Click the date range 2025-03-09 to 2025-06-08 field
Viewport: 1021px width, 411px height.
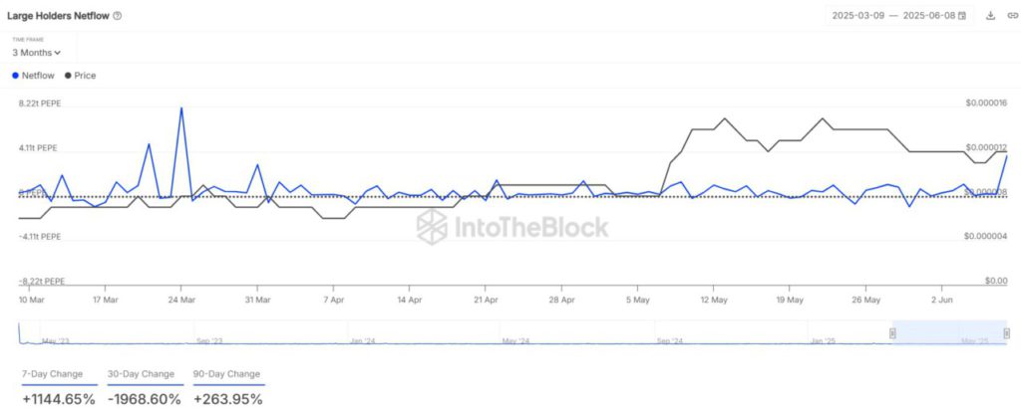pyautogui.click(x=893, y=16)
